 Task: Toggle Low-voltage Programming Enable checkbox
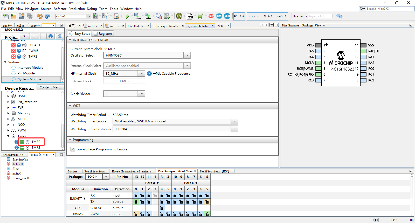click(73, 149)
